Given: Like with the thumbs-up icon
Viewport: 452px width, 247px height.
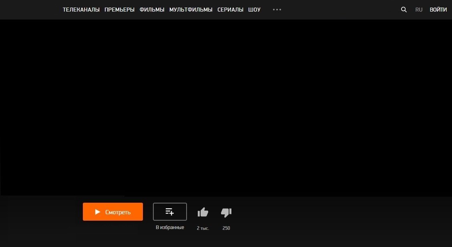Looking at the screenshot, I should tap(203, 212).
